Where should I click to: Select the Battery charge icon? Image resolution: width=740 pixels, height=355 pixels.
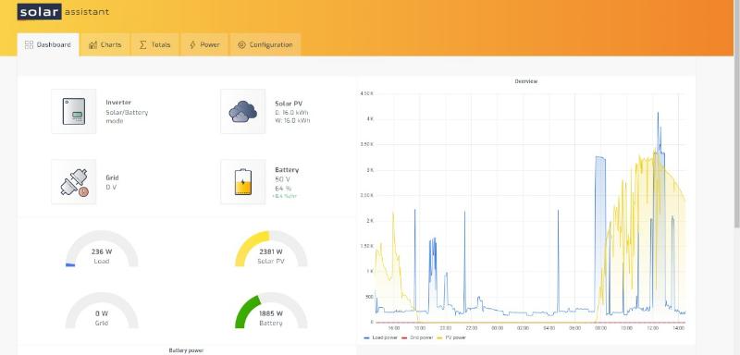coord(242,182)
